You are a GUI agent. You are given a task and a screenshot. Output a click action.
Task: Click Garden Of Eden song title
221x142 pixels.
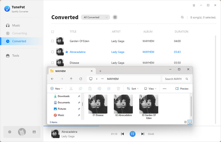point(80,41)
